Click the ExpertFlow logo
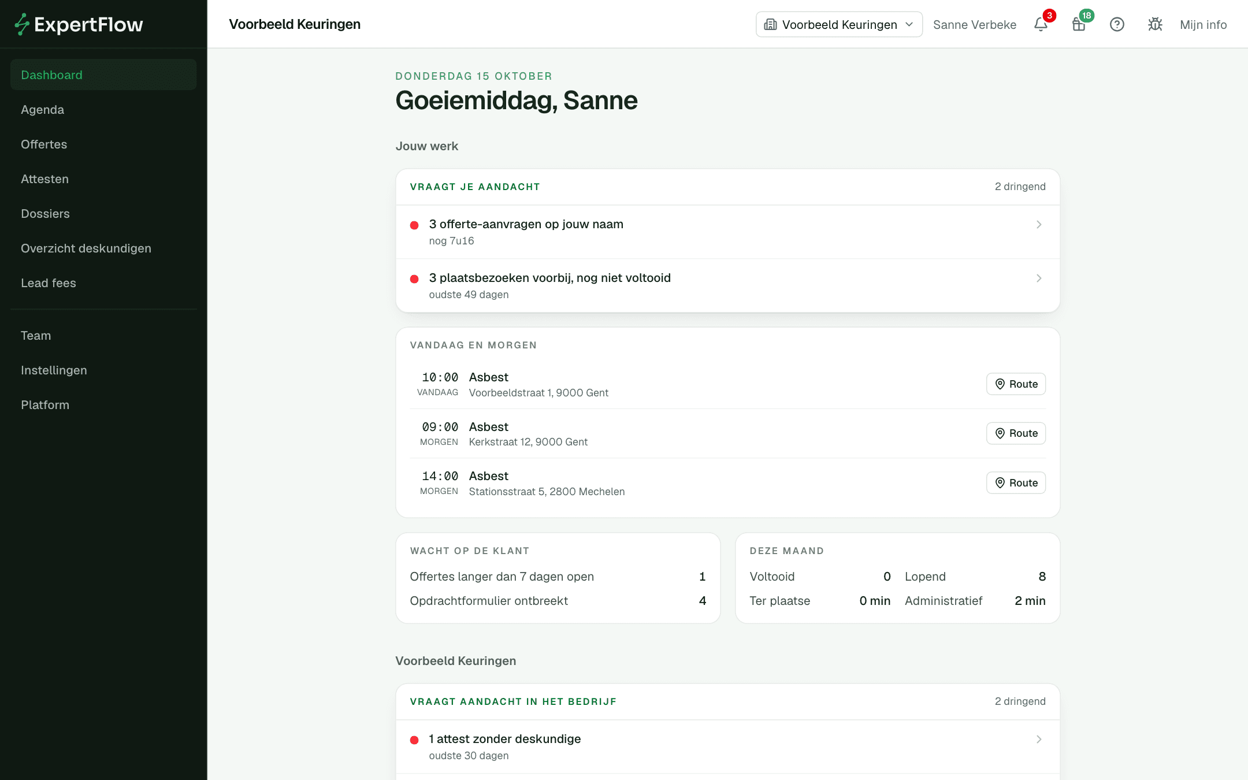Image resolution: width=1248 pixels, height=780 pixels. pos(79,24)
